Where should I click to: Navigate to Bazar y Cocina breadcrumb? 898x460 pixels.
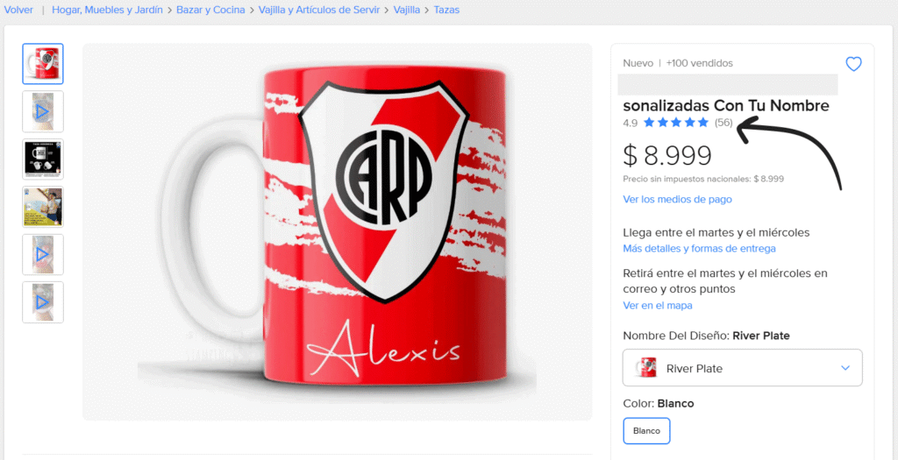click(x=210, y=10)
